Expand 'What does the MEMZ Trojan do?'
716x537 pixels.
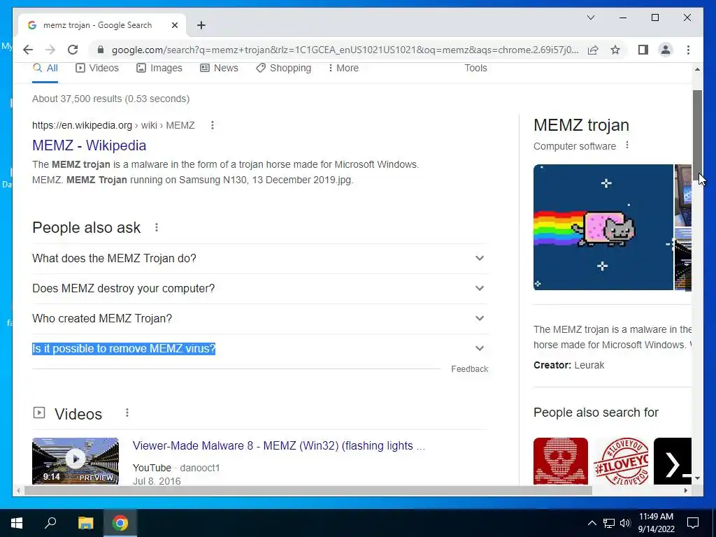point(260,259)
